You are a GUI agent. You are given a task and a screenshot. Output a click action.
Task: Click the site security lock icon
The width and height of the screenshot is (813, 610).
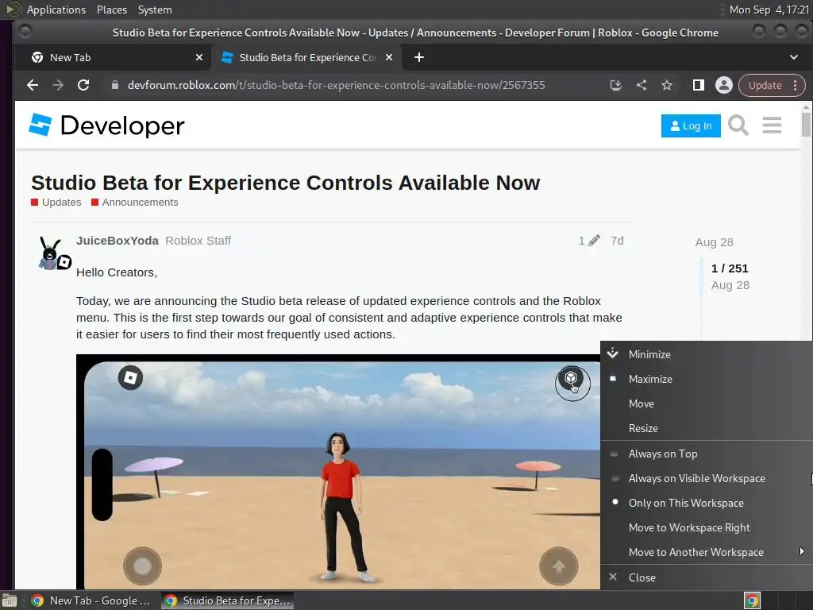pyautogui.click(x=115, y=85)
